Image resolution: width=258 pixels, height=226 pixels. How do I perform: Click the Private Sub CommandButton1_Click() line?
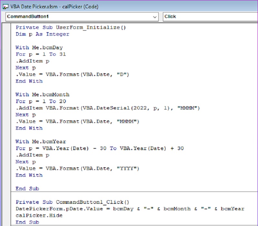click(72, 202)
